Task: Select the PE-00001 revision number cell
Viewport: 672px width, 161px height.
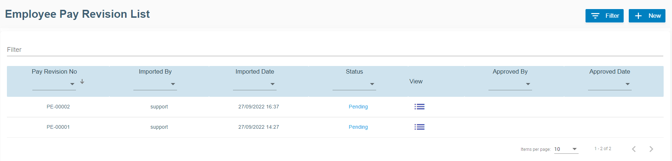Action: coord(58,127)
